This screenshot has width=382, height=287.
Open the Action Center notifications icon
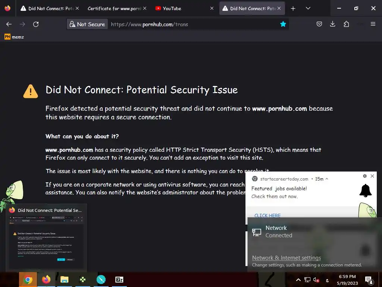coord(369,280)
